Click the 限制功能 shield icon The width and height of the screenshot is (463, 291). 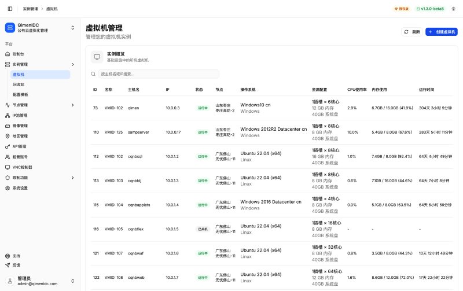(8, 178)
